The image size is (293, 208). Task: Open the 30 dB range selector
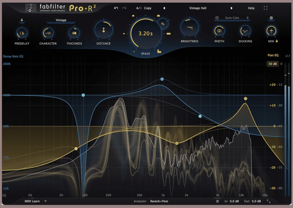coord(273,64)
